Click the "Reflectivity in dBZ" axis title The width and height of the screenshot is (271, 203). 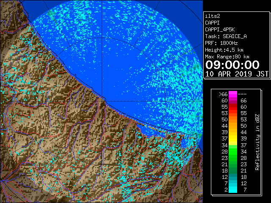point(257,142)
